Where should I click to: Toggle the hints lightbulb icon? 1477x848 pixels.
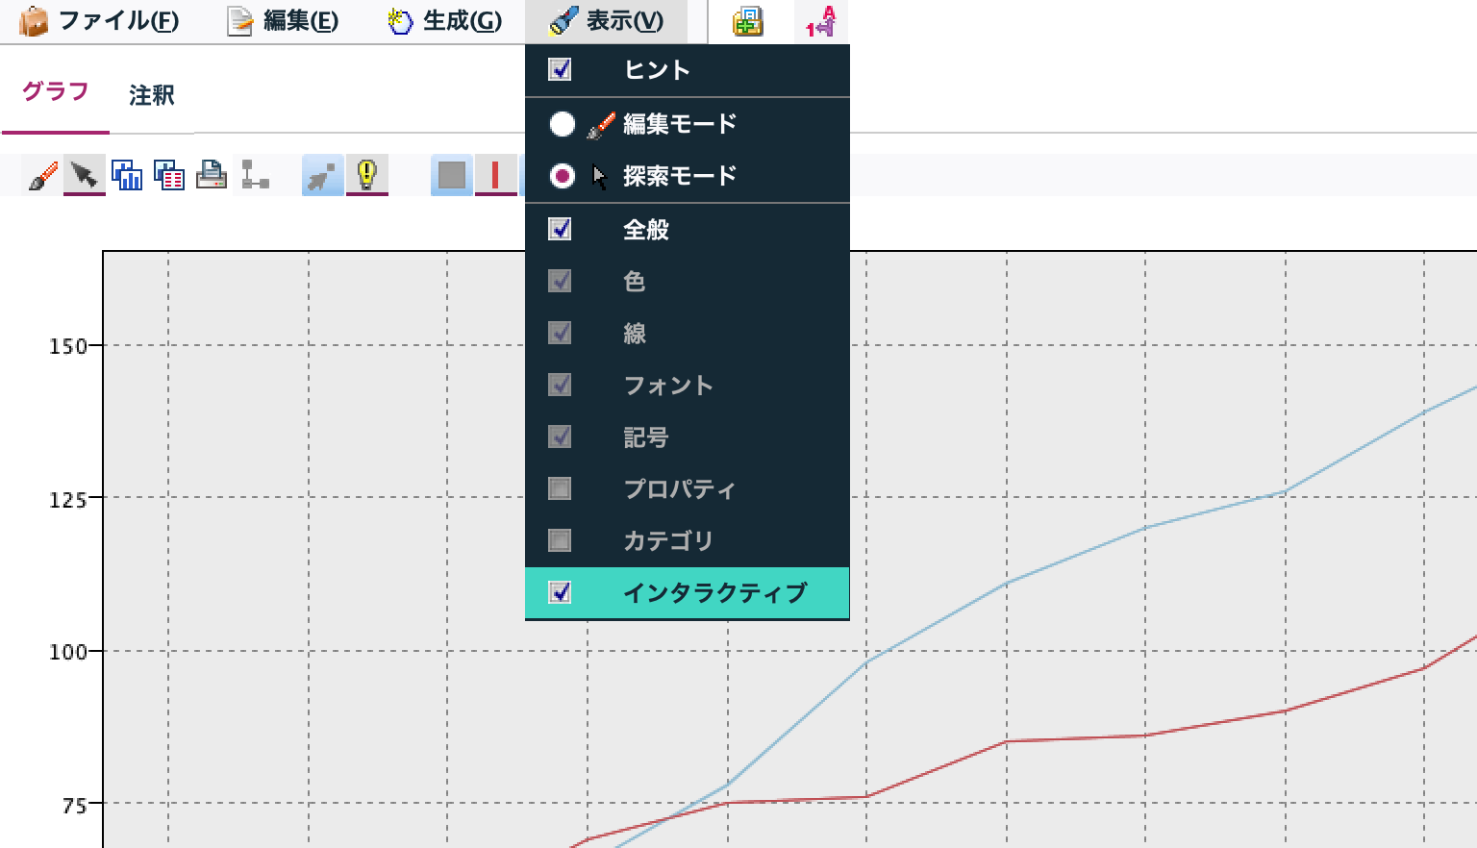pos(366,175)
